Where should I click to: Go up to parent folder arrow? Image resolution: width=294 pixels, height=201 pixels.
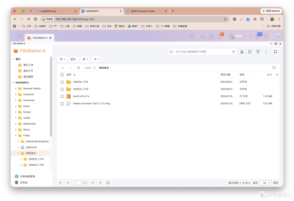79,68
